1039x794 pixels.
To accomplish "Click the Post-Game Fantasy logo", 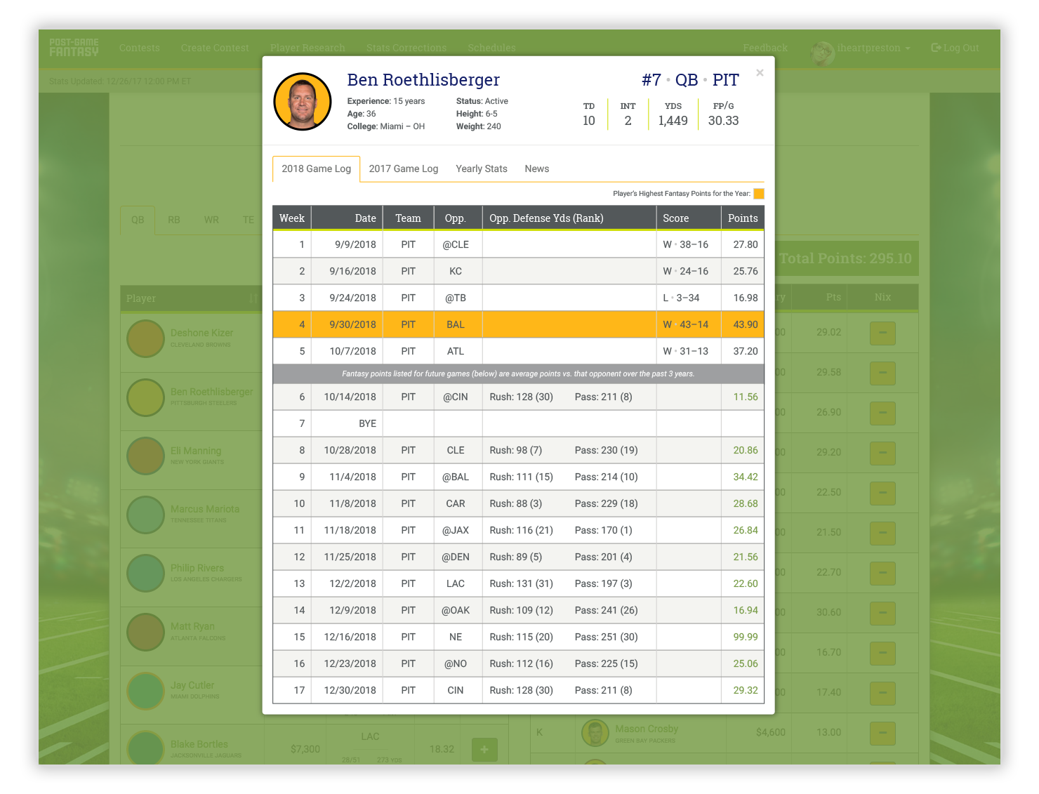I will point(74,48).
